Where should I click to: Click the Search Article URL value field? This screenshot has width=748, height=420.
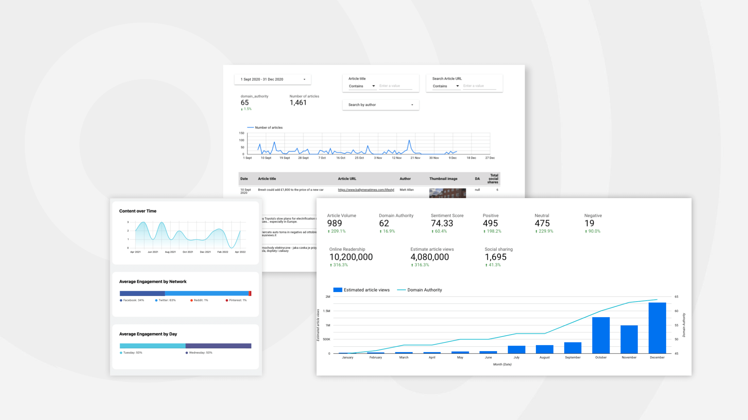pyautogui.click(x=479, y=86)
